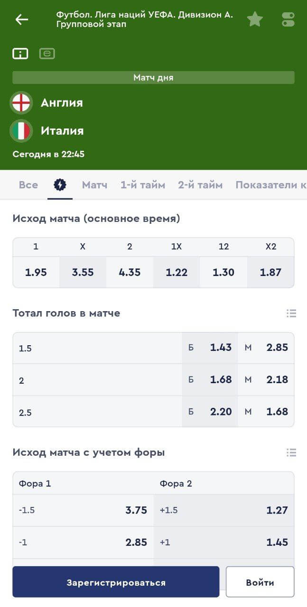
Task: Tap the back arrow icon
Action: click(x=22, y=19)
